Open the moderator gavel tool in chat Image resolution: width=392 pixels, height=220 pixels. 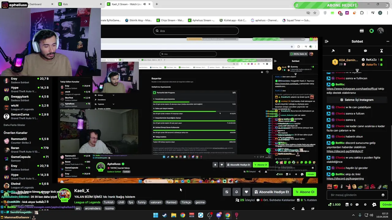333,51
